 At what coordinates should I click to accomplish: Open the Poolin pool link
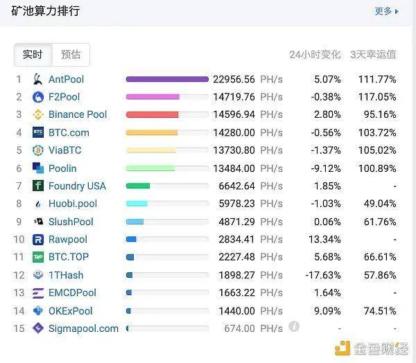tap(62, 168)
